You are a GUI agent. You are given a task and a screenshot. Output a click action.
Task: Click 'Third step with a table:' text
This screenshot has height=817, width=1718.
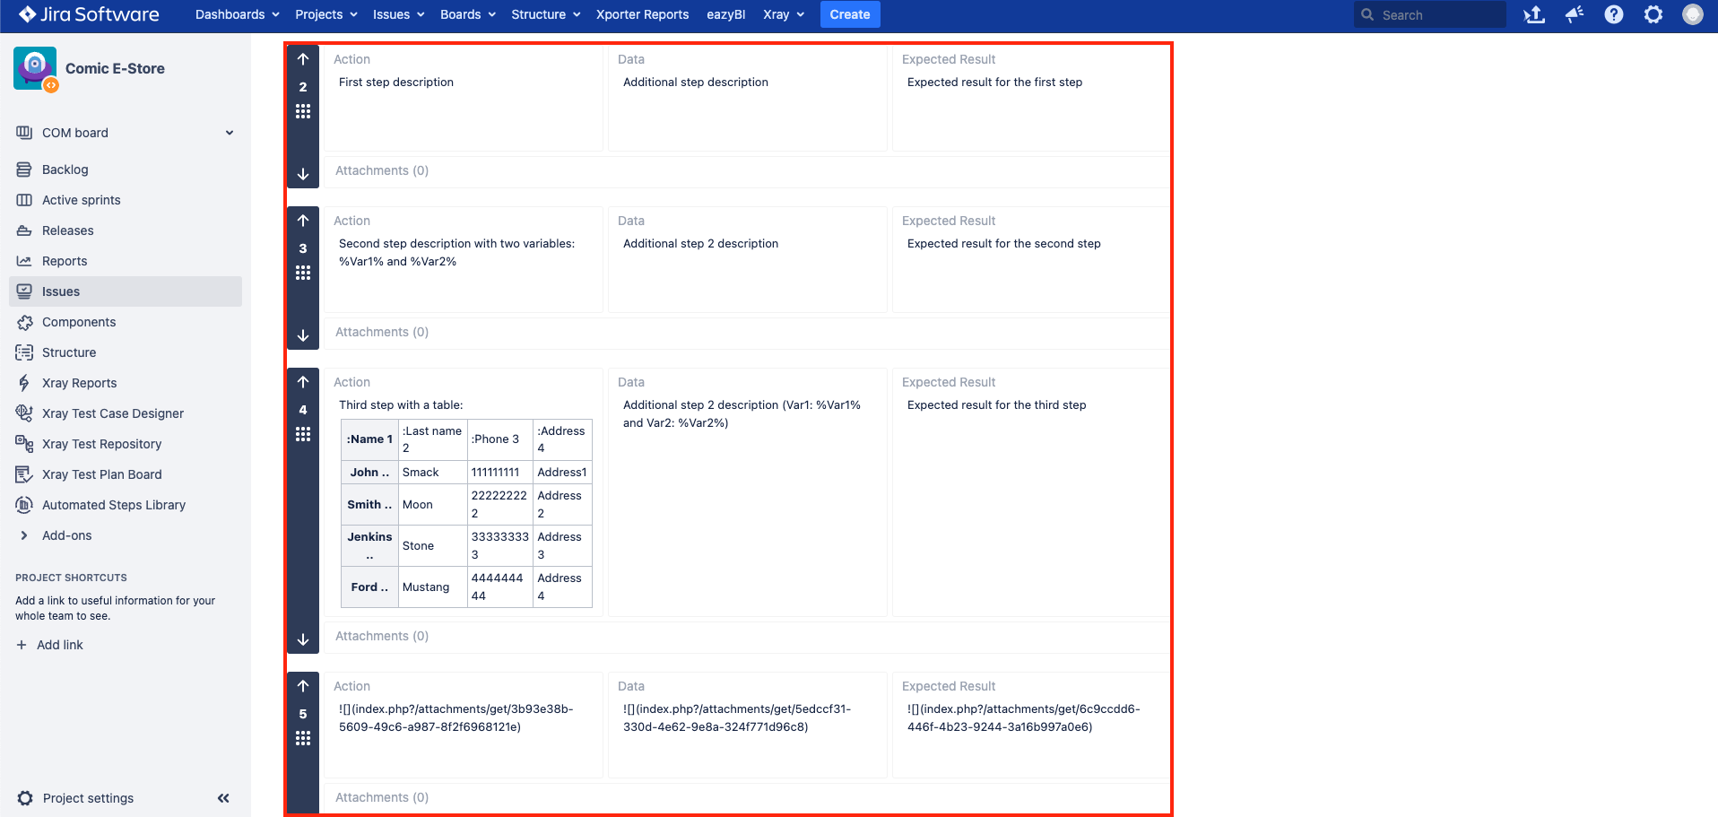point(401,404)
